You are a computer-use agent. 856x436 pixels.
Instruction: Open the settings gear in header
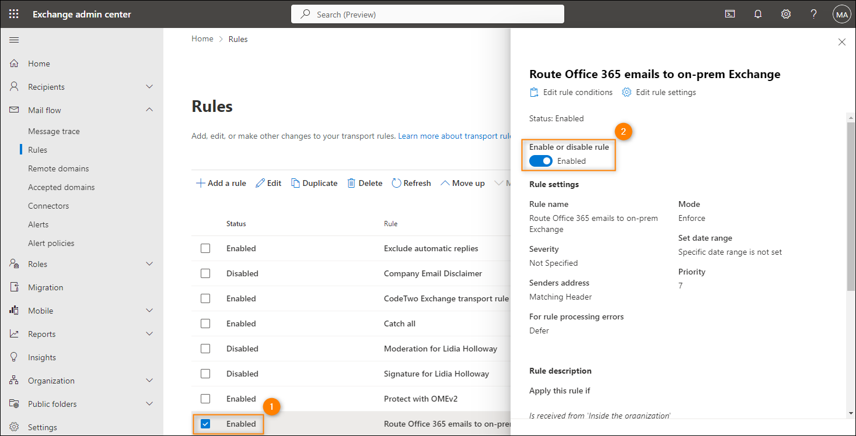tap(786, 14)
